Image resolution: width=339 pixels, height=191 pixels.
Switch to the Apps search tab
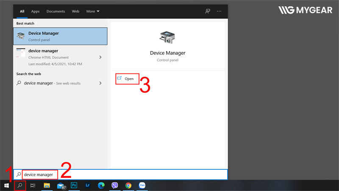tap(35, 11)
